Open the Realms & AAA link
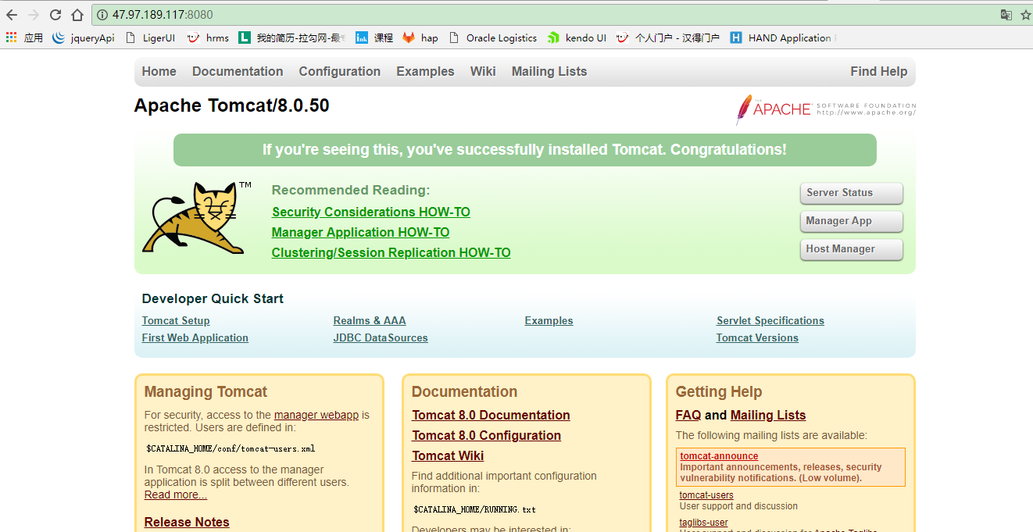Image resolution: width=1033 pixels, height=532 pixels. 370,320
